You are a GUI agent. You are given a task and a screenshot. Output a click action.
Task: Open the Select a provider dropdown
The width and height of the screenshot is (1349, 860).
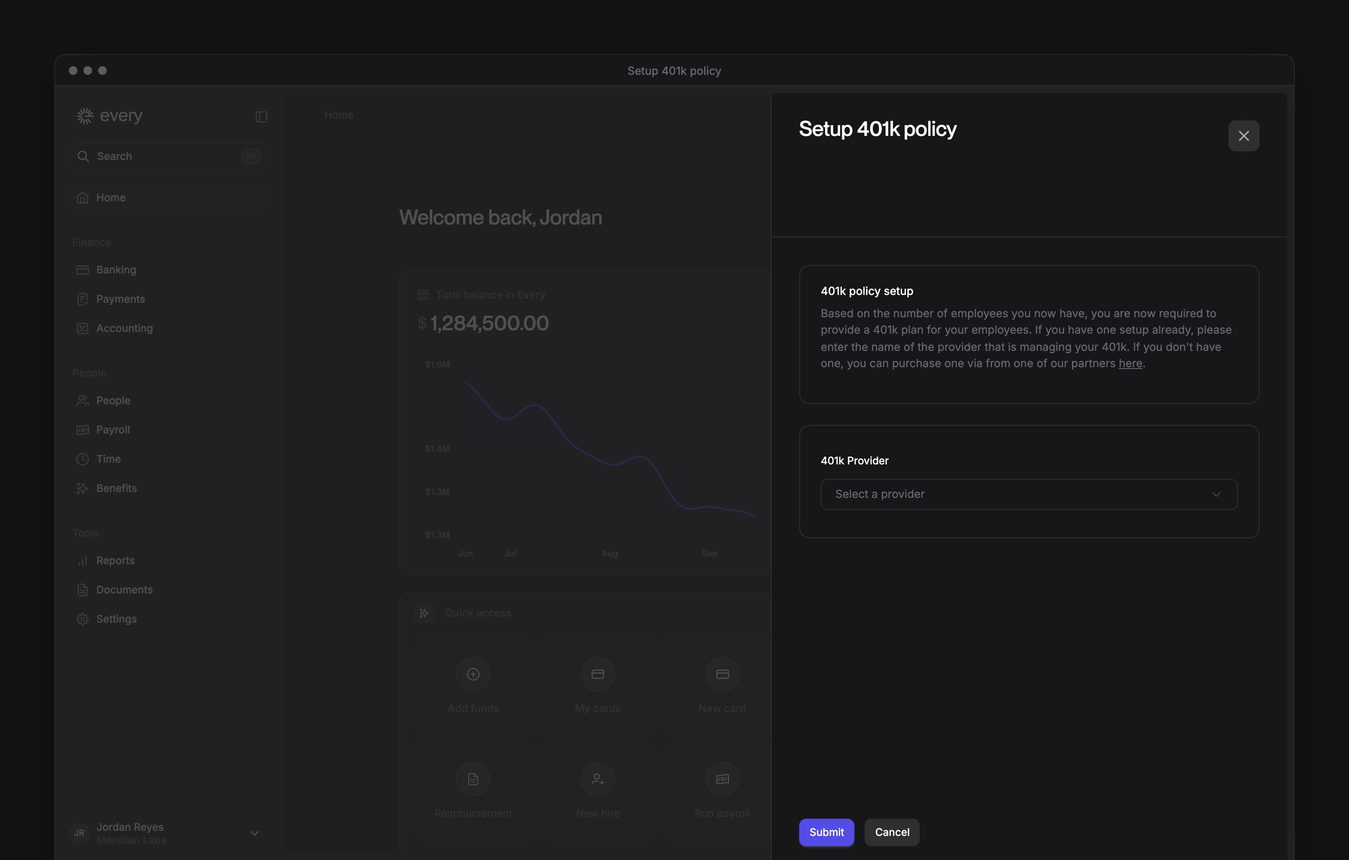(x=1029, y=494)
